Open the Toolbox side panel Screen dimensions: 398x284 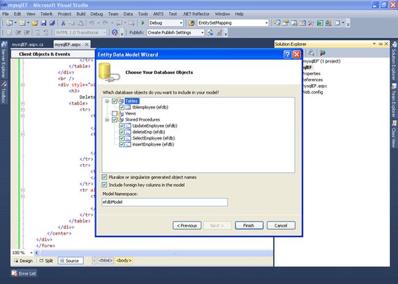4,94
